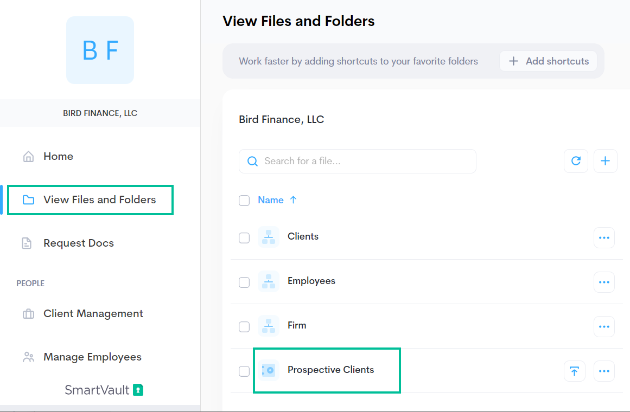Open the Employees folder
The width and height of the screenshot is (630, 412).
tap(311, 281)
